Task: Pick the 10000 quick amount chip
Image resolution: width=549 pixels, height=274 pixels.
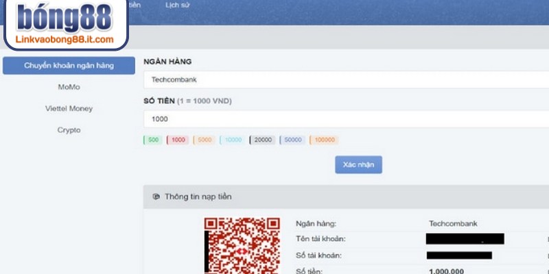Action: pyautogui.click(x=233, y=140)
